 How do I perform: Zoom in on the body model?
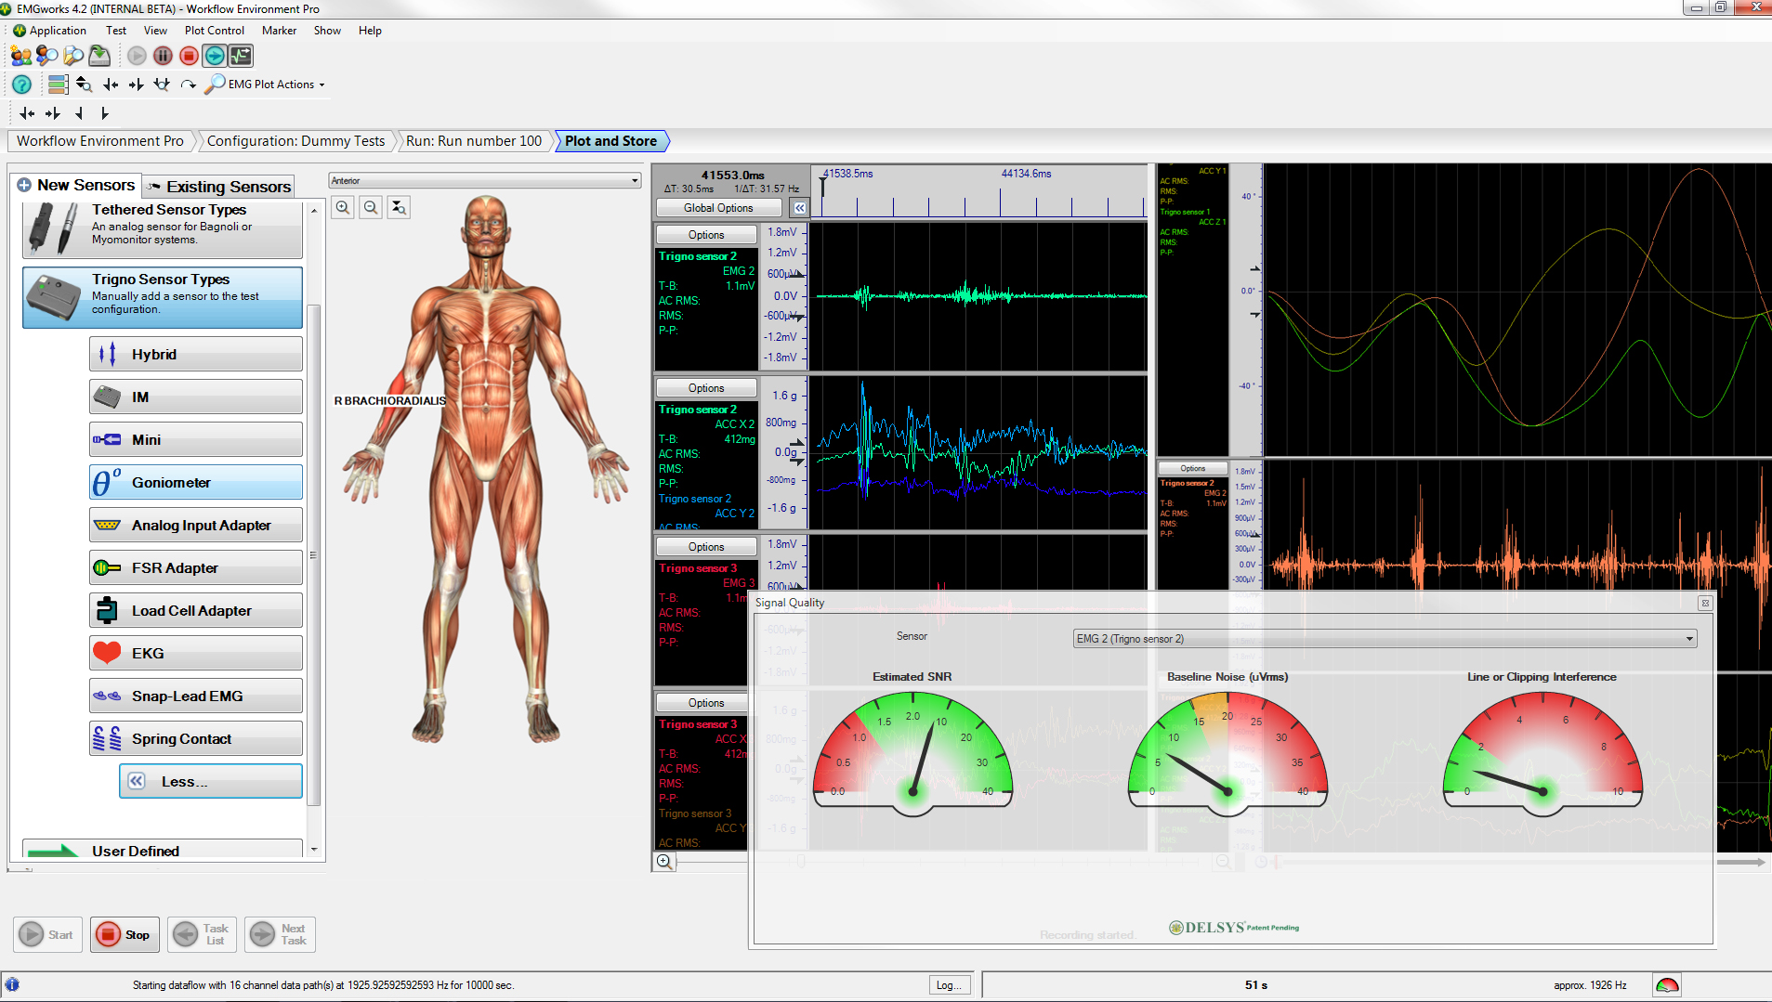click(343, 207)
